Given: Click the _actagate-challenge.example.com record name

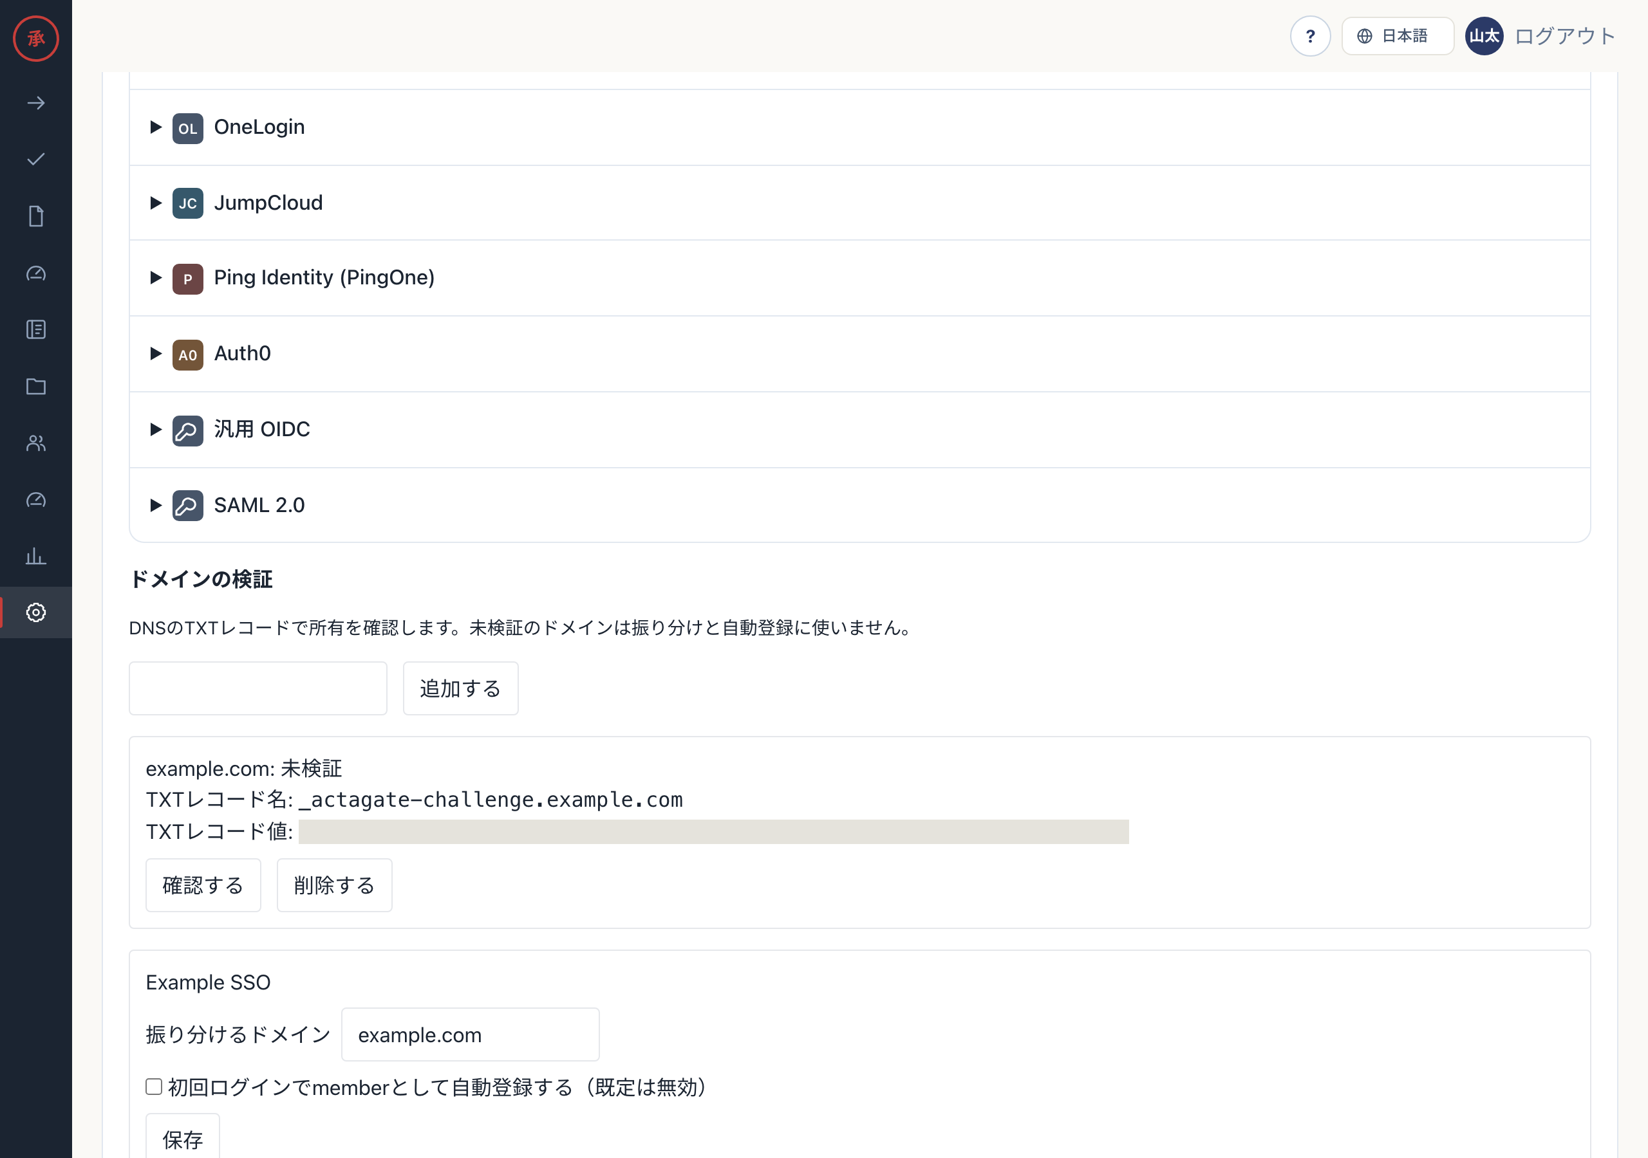Looking at the screenshot, I should (491, 799).
